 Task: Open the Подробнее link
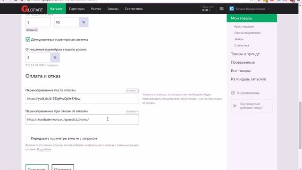click(x=44, y=149)
